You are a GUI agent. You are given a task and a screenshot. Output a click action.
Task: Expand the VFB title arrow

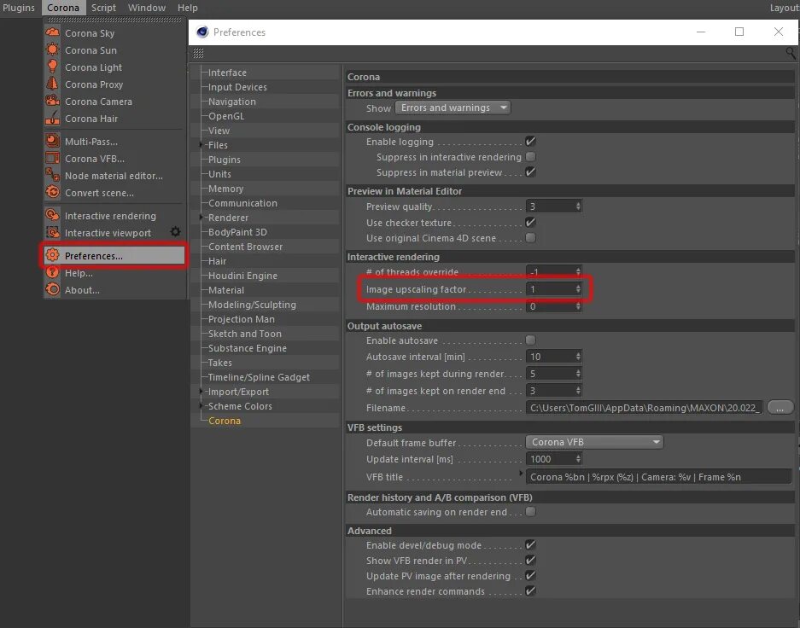(521, 474)
